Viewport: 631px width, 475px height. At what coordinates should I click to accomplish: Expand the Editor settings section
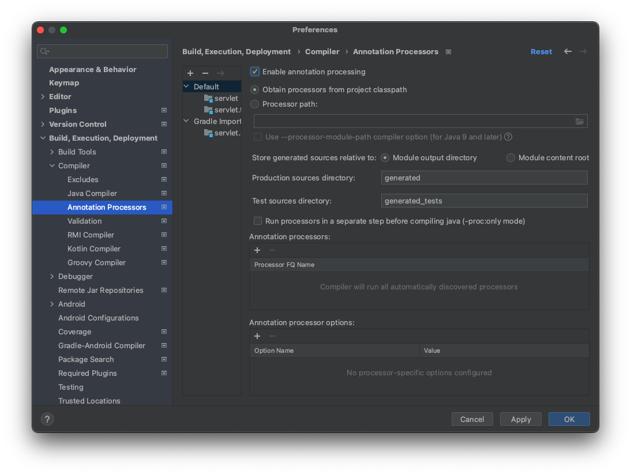coord(43,96)
